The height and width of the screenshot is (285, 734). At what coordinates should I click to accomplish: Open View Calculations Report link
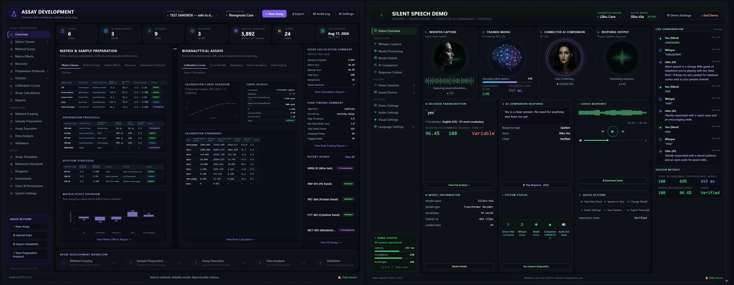(x=331, y=92)
